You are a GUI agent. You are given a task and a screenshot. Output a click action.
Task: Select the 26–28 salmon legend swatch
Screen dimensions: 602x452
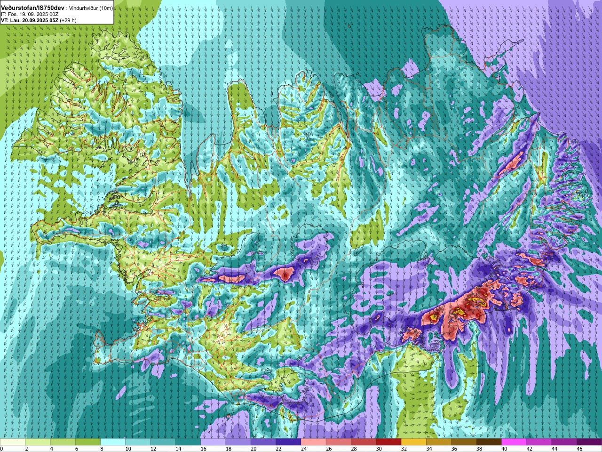[339, 442]
